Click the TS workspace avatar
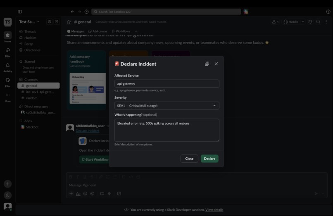The height and width of the screenshot is (216, 333). pos(8,22)
